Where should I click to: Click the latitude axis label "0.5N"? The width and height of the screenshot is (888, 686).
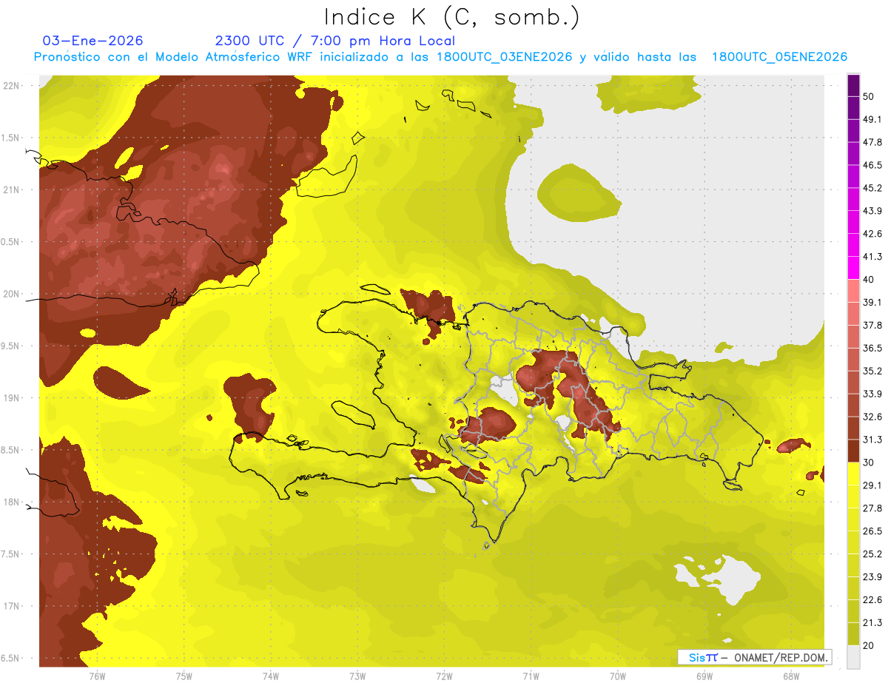pyautogui.click(x=10, y=242)
